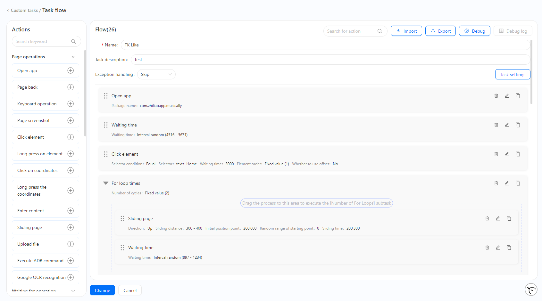542x301 pixels.
Task: Edit the nested Waiting time step
Action: click(x=498, y=248)
